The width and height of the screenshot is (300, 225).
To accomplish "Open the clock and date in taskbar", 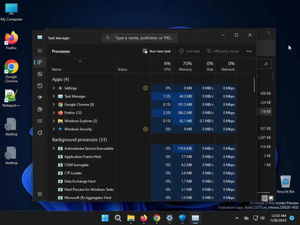I will click(278, 218).
